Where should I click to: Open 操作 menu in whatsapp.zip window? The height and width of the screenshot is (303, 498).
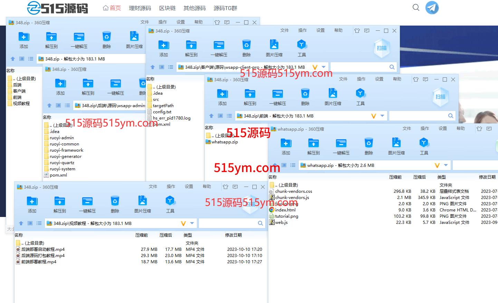tap(424, 129)
